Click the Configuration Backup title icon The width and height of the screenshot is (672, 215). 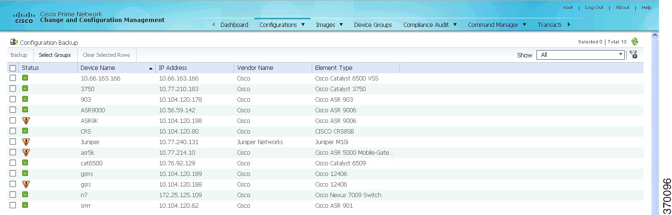pyautogui.click(x=14, y=42)
